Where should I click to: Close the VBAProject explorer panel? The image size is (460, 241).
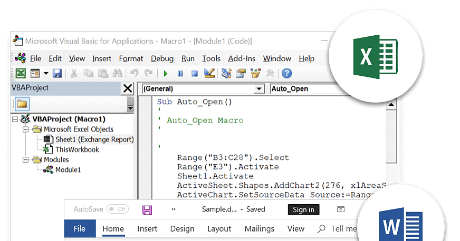point(127,88)
